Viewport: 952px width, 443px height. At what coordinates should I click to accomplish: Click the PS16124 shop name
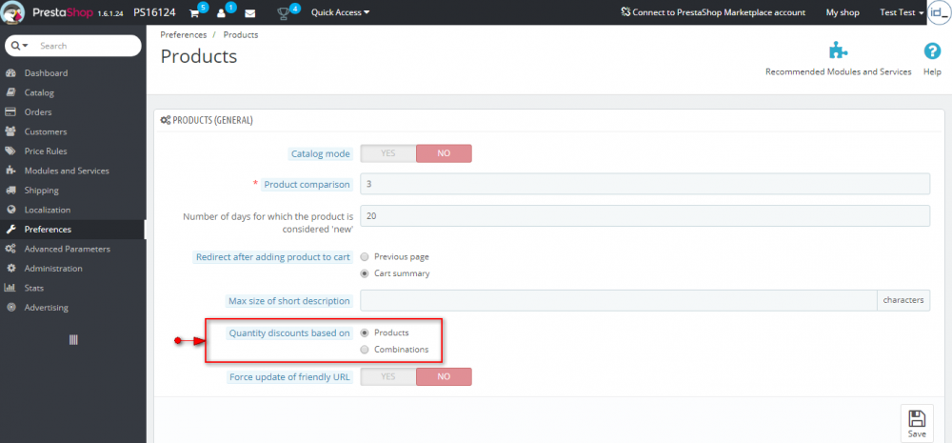(155, 12)
